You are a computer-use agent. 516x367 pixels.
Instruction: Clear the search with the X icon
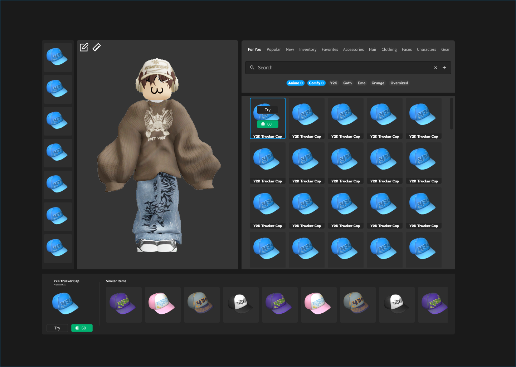tap(435, 68)
